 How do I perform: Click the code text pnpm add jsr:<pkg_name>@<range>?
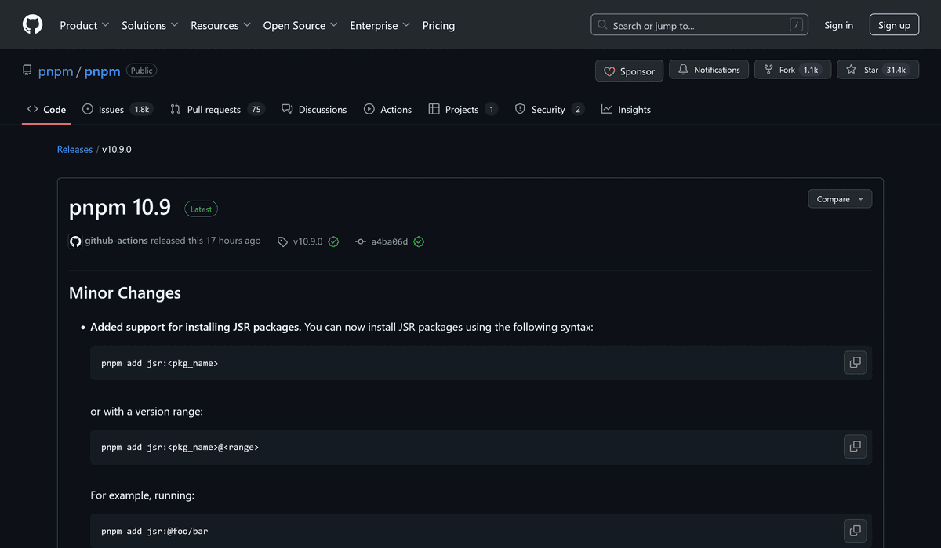[180, 447]
